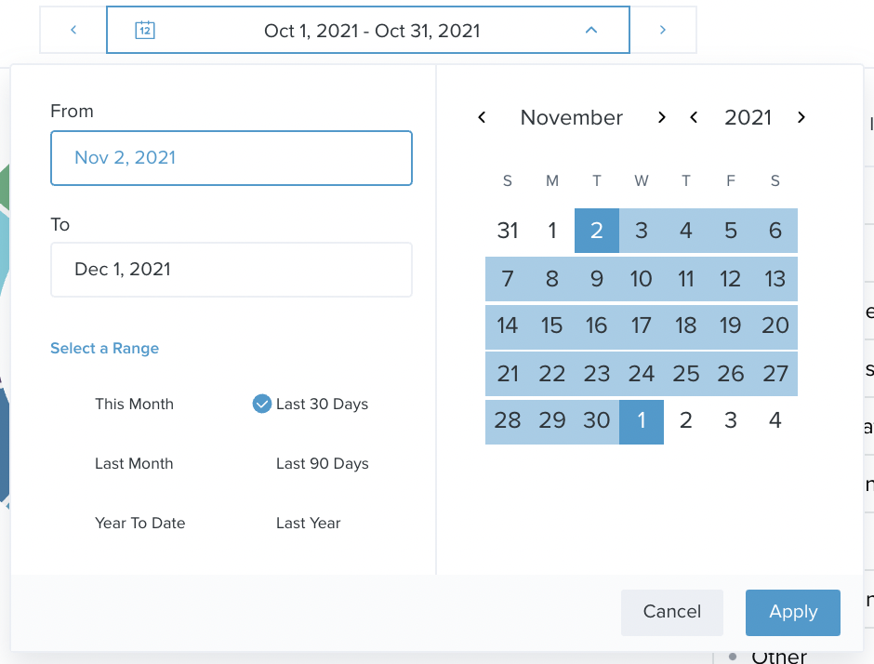This screenshot has width=874, height=664.
Task: Go back one year with the year arrow
Action: (694, 117)
